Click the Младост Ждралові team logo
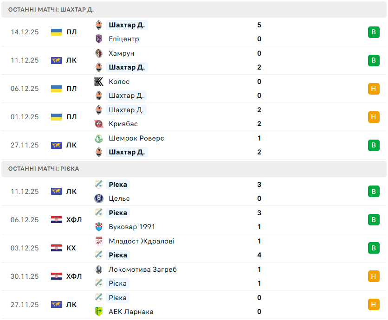Image resolution: width=388 pixels, height=320 pixels. [x=98, y=241]
